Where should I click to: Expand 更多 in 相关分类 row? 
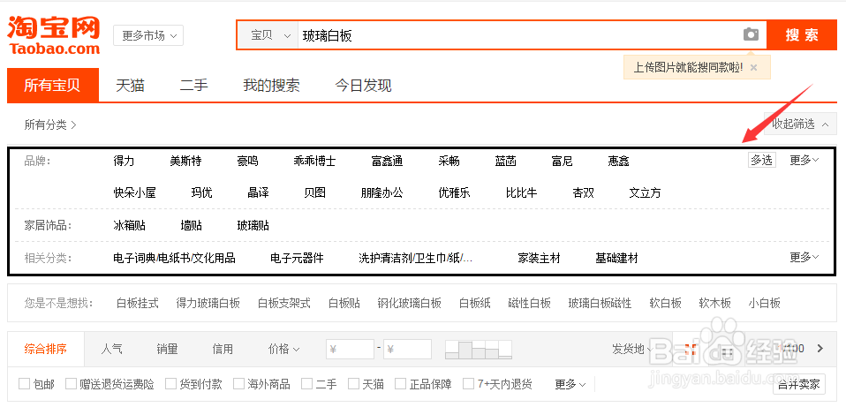tap(804, 257)
